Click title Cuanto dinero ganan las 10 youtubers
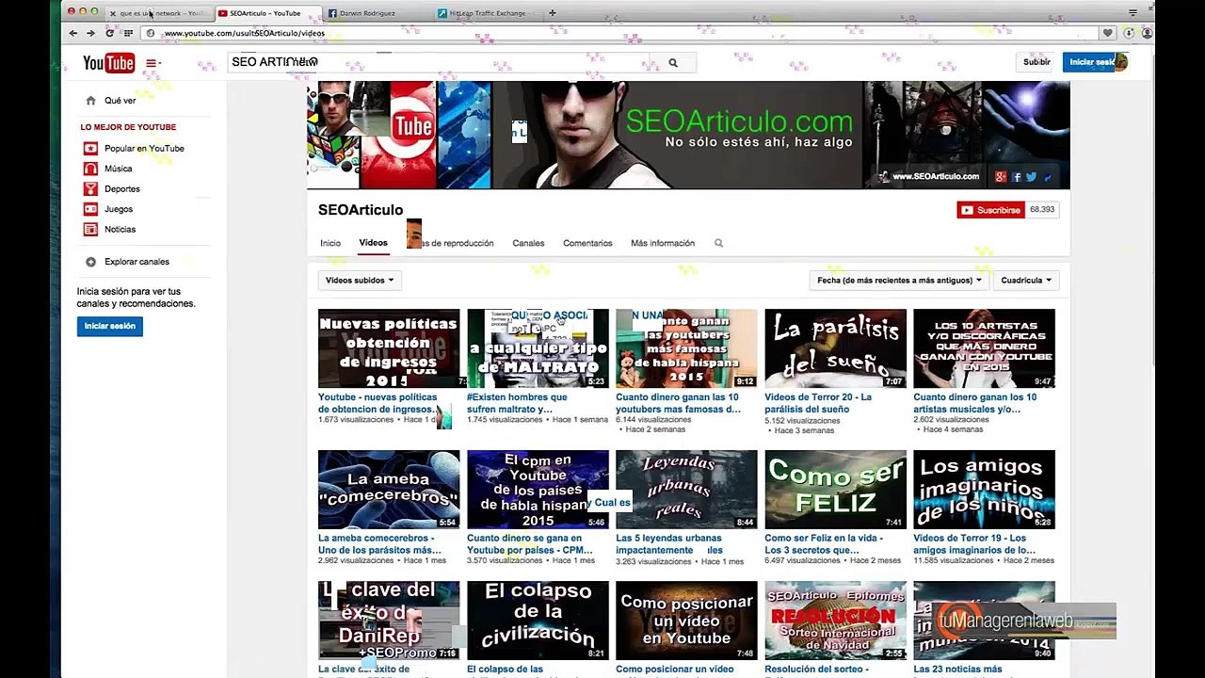Screen dimensions: 1205x678 (x=678, y=403)
